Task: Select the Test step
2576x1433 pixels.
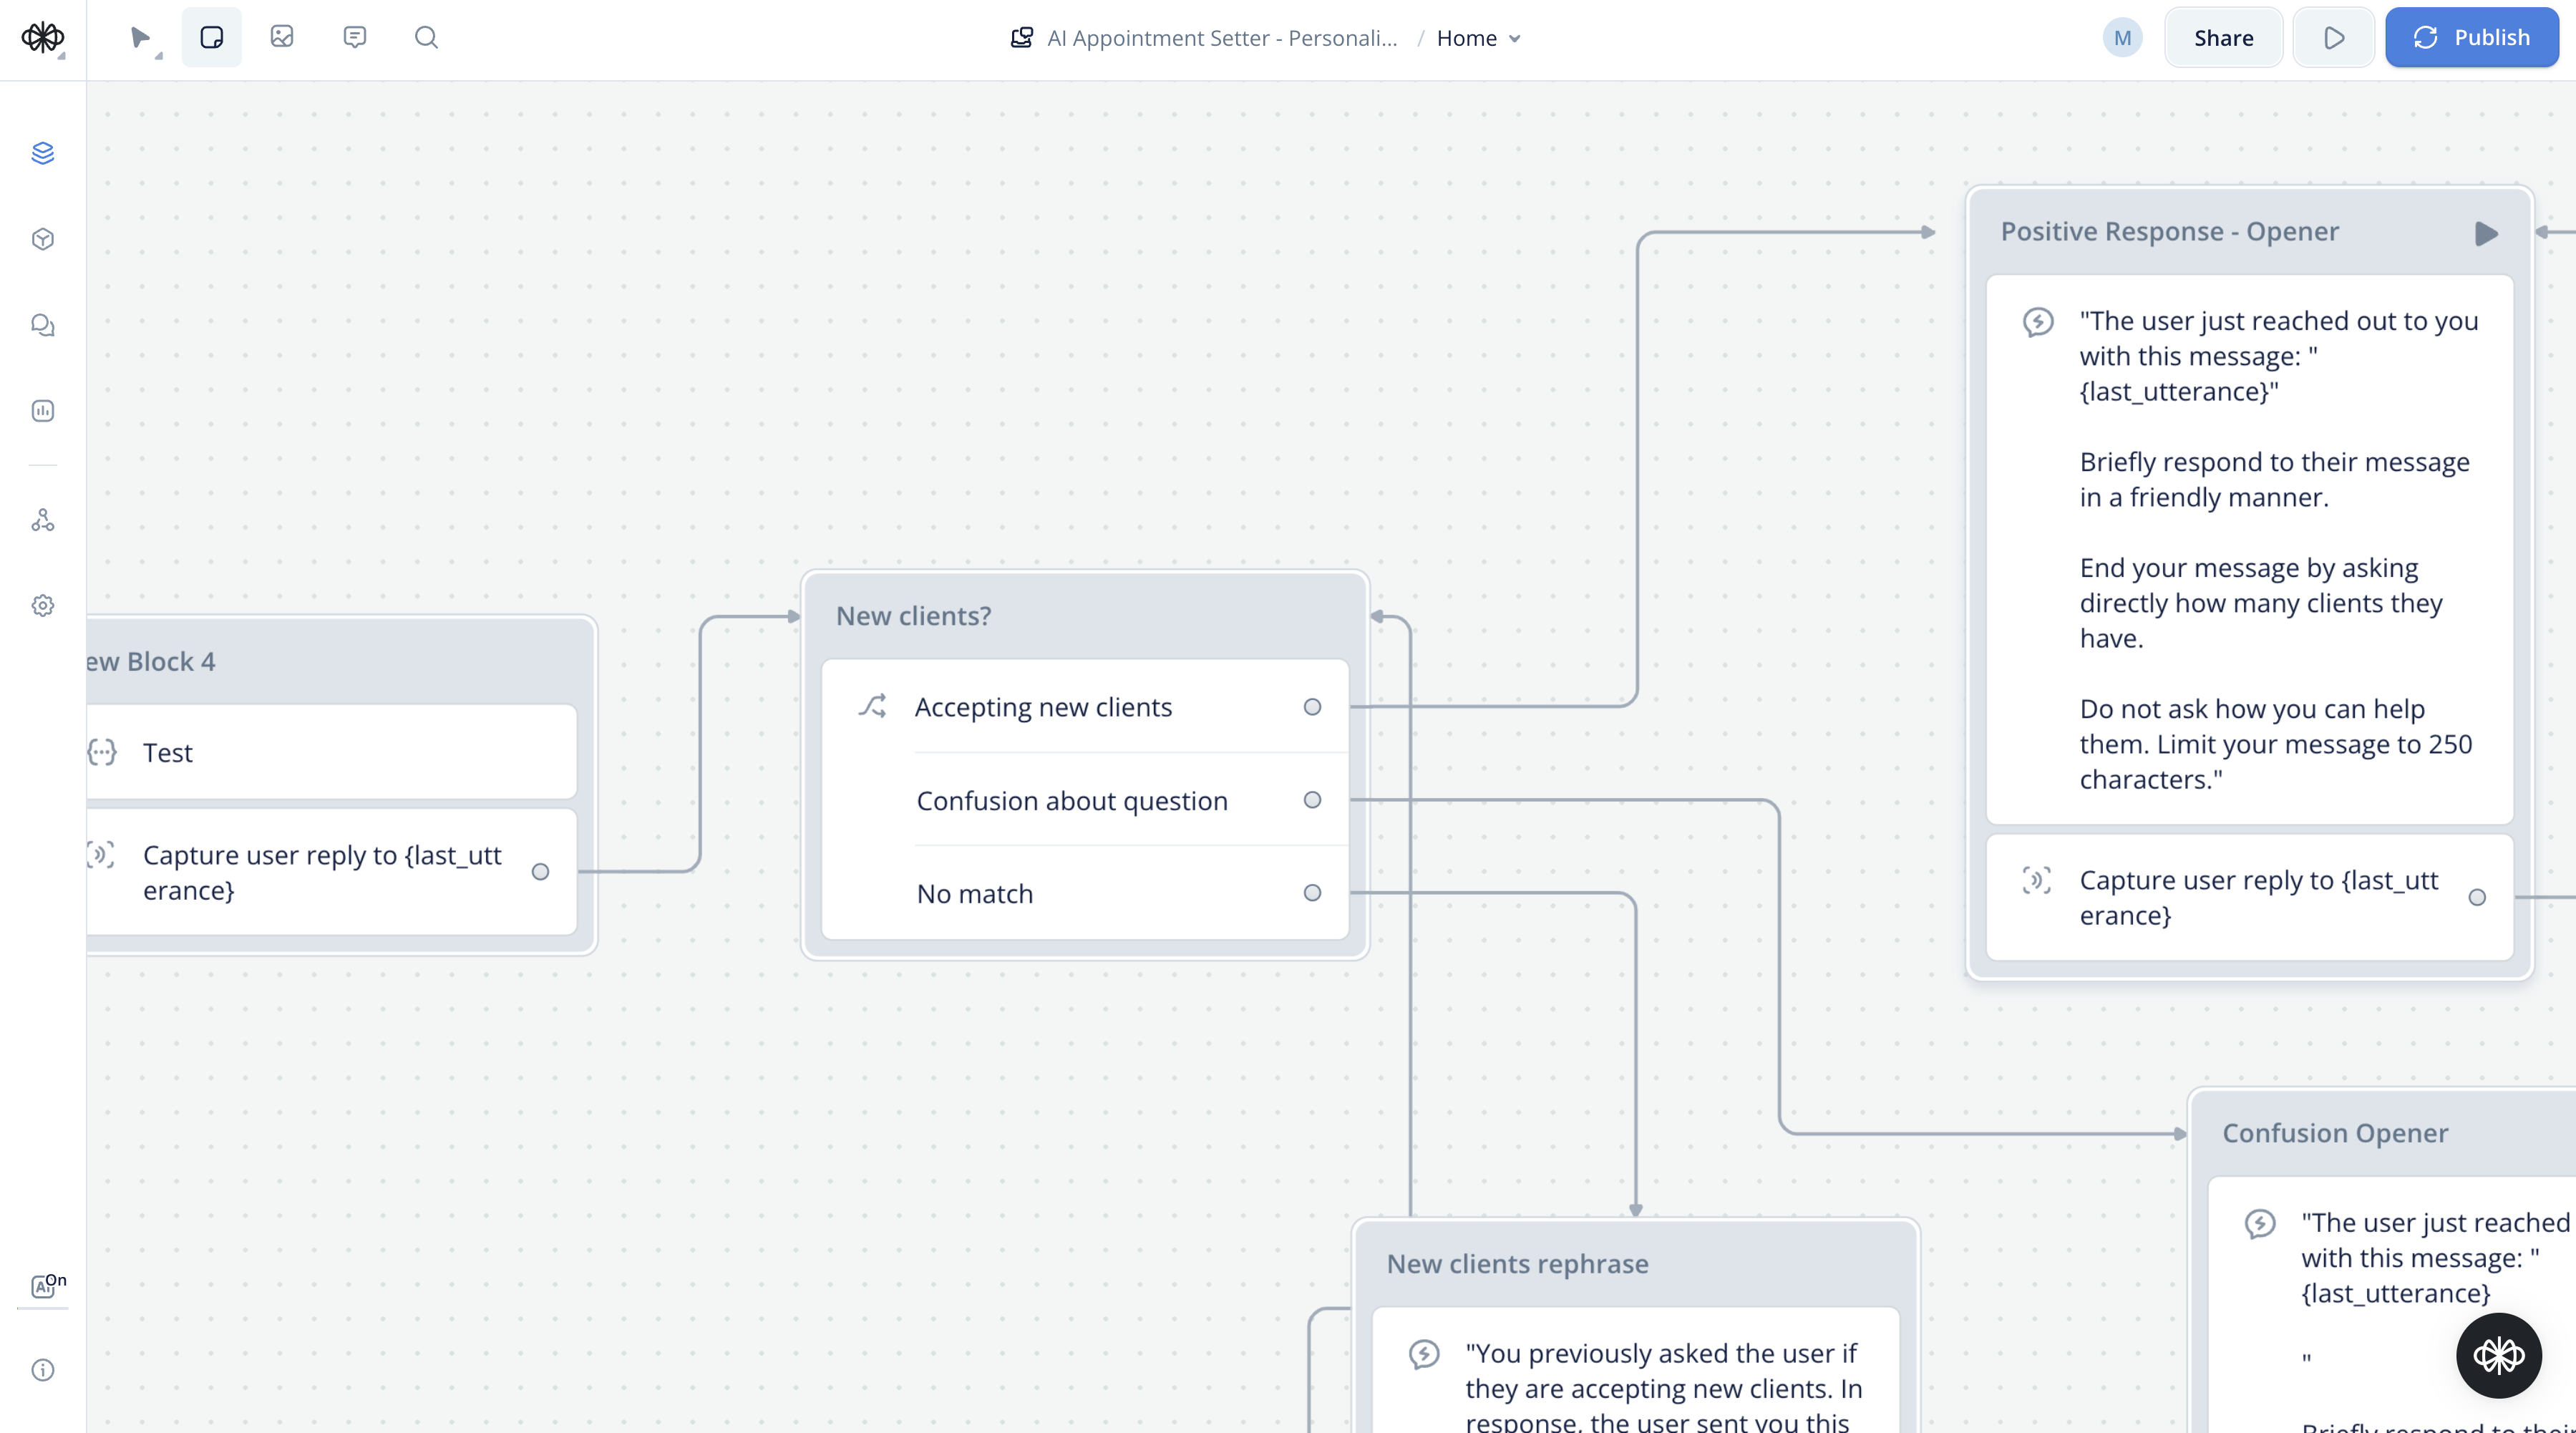Action: coord(331,752)
